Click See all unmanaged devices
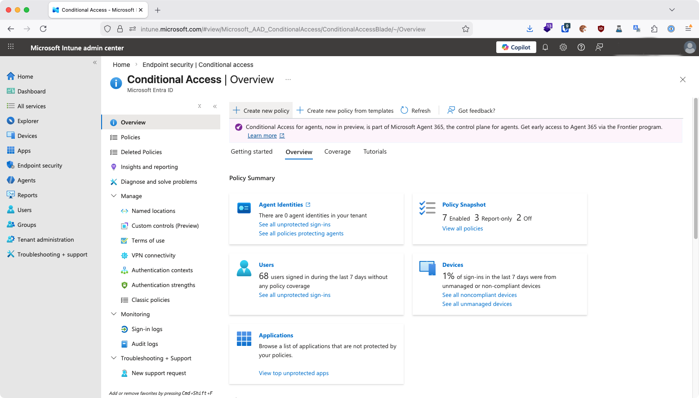Viewport: 699px width, 398px height. click(477, 304)
